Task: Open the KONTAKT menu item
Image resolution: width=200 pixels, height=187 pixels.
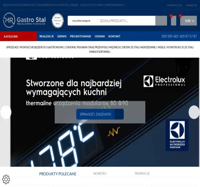Action: click(114, 36)
